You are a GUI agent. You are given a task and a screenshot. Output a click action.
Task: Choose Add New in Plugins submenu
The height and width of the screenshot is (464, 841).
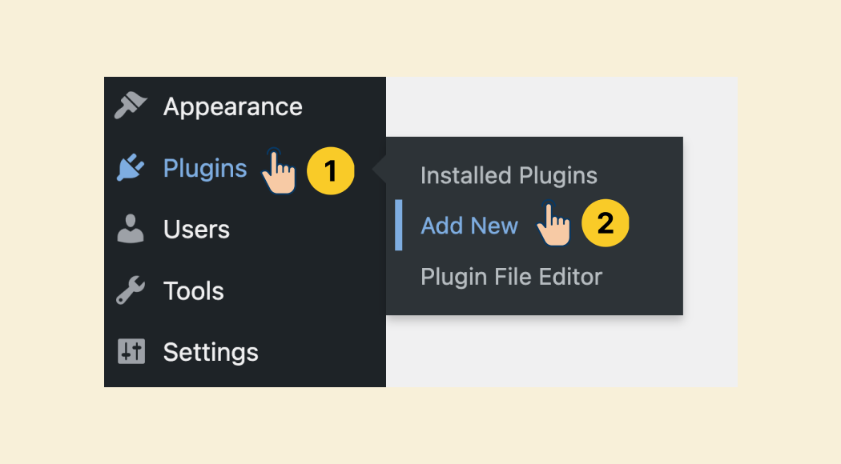pos(469,226)
